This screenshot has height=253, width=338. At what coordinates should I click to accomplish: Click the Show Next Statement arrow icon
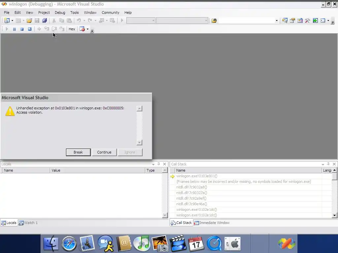click(x=39, y=29)
